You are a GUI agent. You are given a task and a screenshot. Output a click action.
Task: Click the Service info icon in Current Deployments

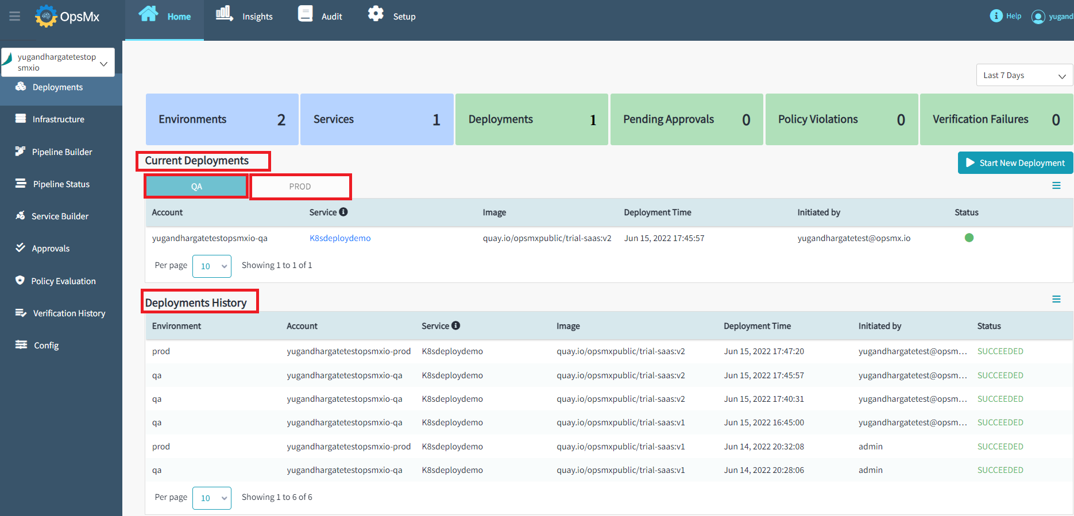click(343, 212)
